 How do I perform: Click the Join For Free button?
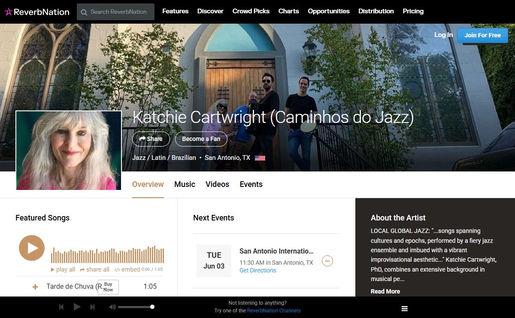point(482,35)
